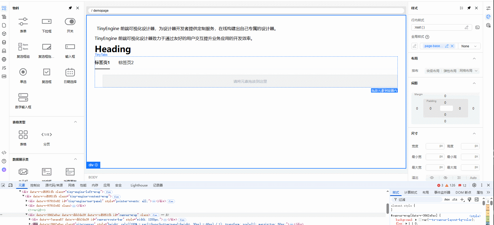Image resolution: width=494 pixels, height=225 pixels.
Task: Select the 数字输入框 numeric input component
Action: click(x=23, y=101)
